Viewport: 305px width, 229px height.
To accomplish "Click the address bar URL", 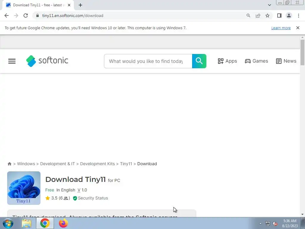I will tap(73, 16).
